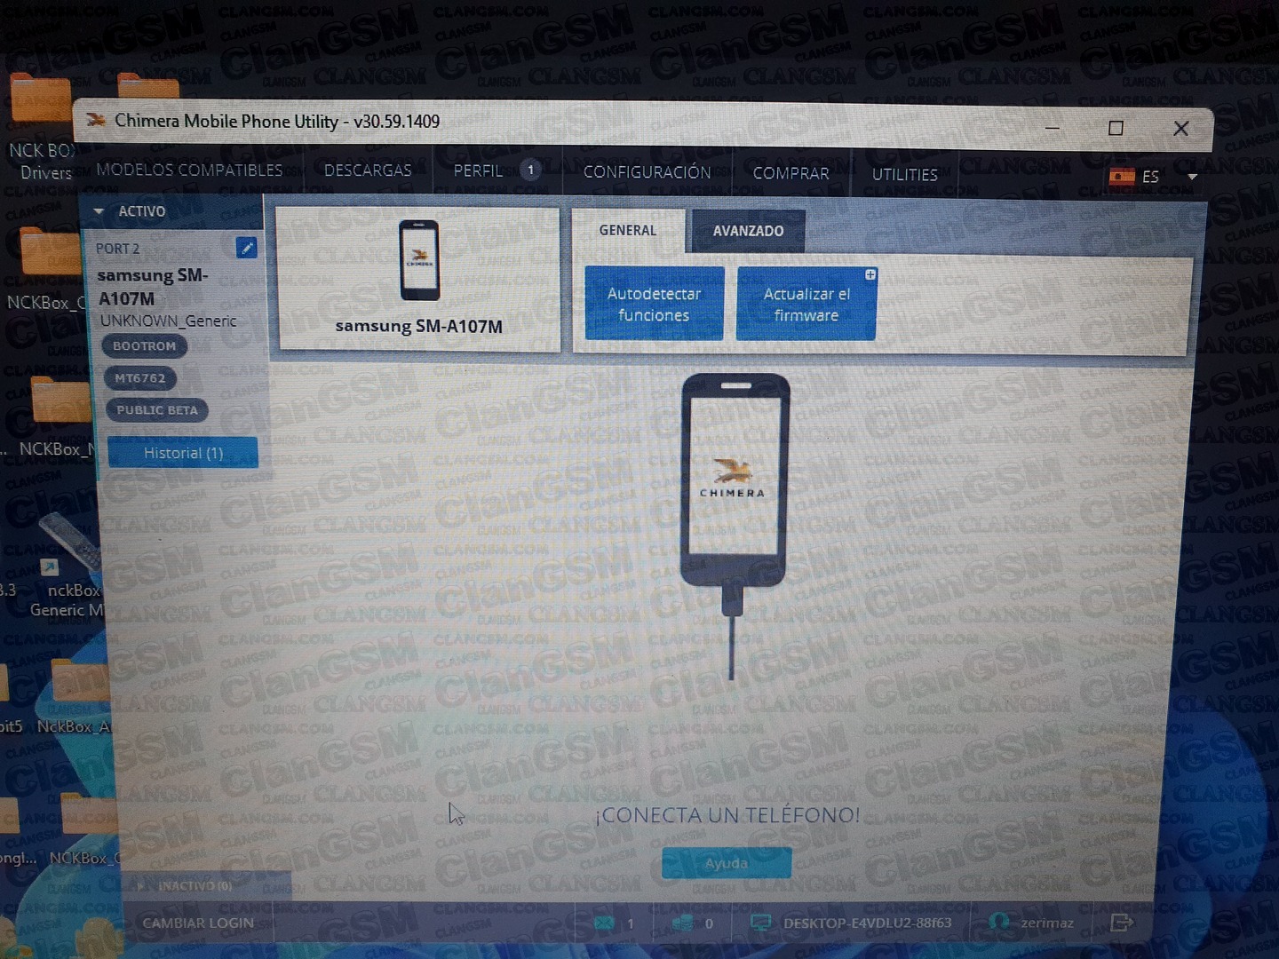Open the language selector dropdown arrow

pyautogui.click(x=1192, y=177)
